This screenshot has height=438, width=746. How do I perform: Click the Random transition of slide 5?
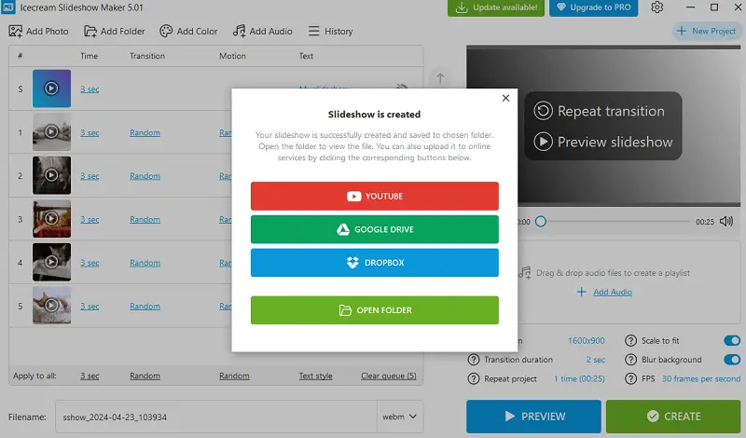click(x=145, y=307)
